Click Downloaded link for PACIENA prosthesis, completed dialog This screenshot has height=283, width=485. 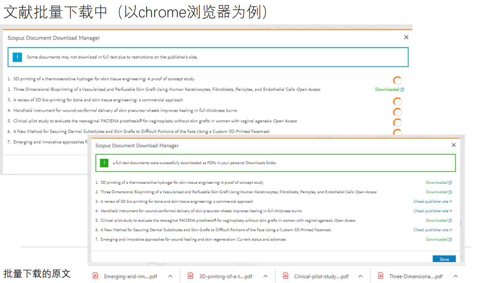click(x=439, y=221)
